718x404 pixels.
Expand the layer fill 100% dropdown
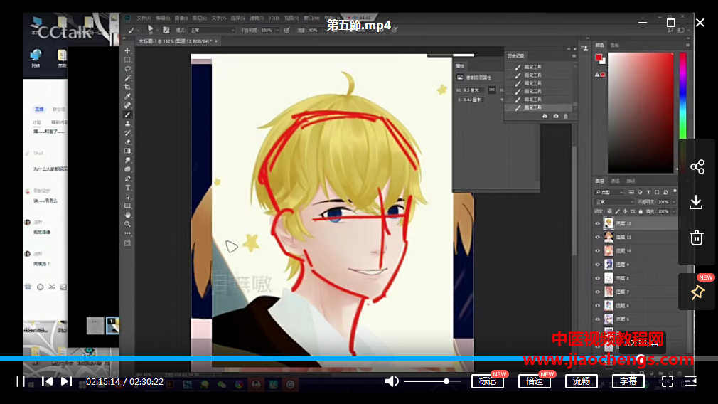tap(674, 212)
